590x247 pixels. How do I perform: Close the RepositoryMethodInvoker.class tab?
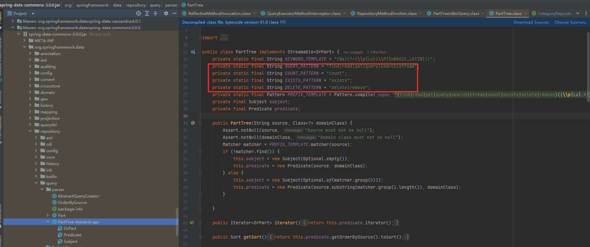pyautogui.click(x=420, y=13)
